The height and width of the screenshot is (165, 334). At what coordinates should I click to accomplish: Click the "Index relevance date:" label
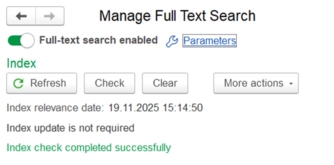(x=55, y=108)
